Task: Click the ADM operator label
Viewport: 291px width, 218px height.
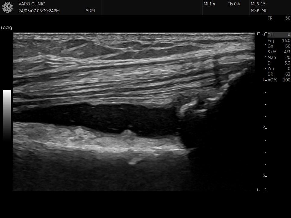Action: tap(90, 10)
